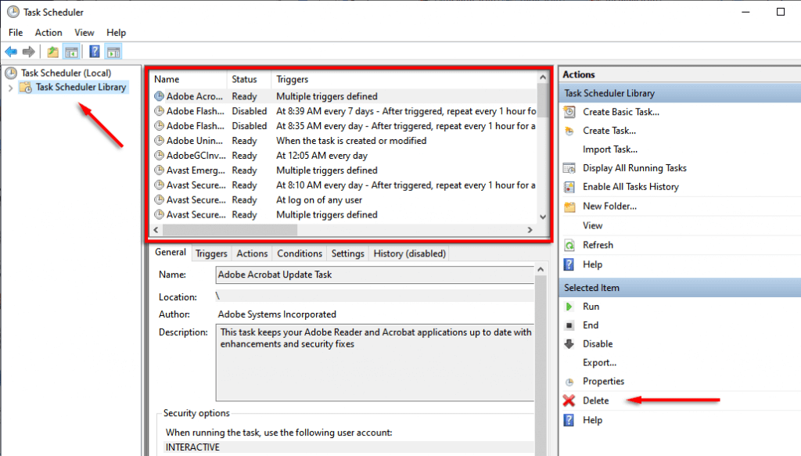Click the green Refresh icon in Actions
Viewport: 801px width, 456px height.
569,245
